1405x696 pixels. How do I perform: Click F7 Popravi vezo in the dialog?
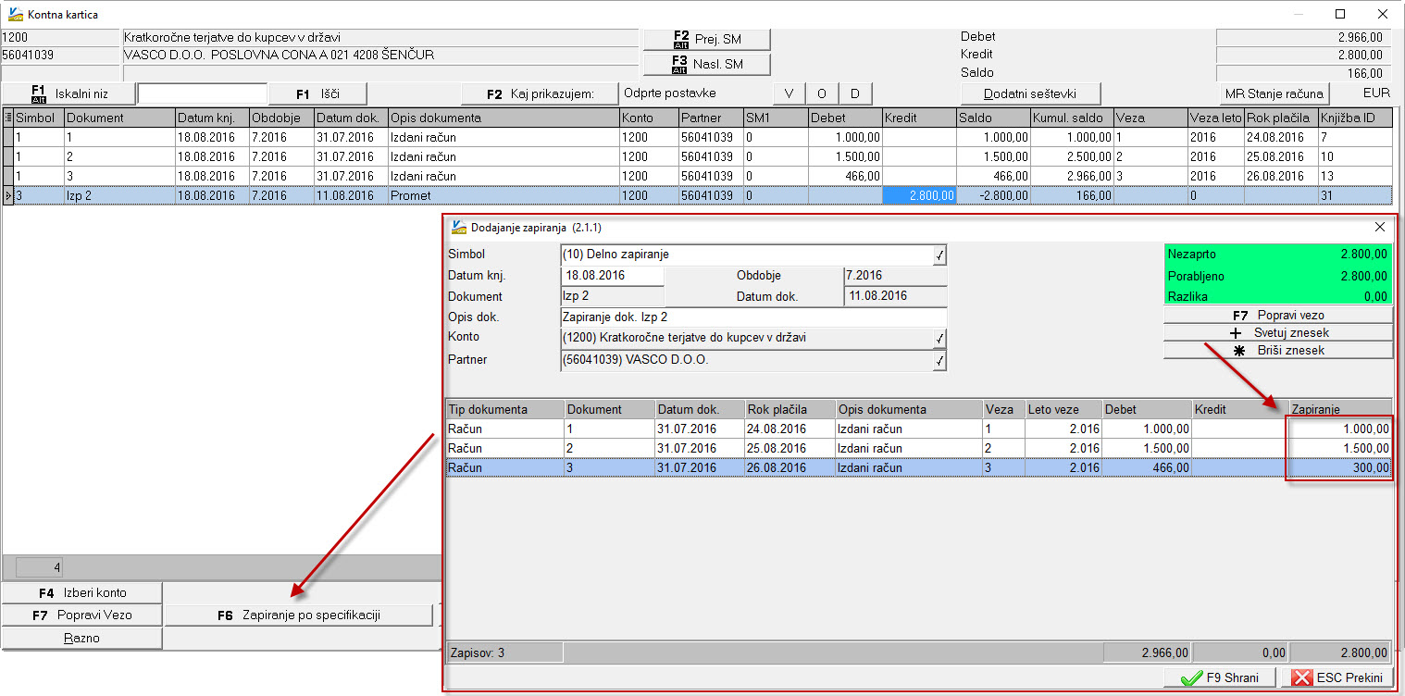[1277, 315]
